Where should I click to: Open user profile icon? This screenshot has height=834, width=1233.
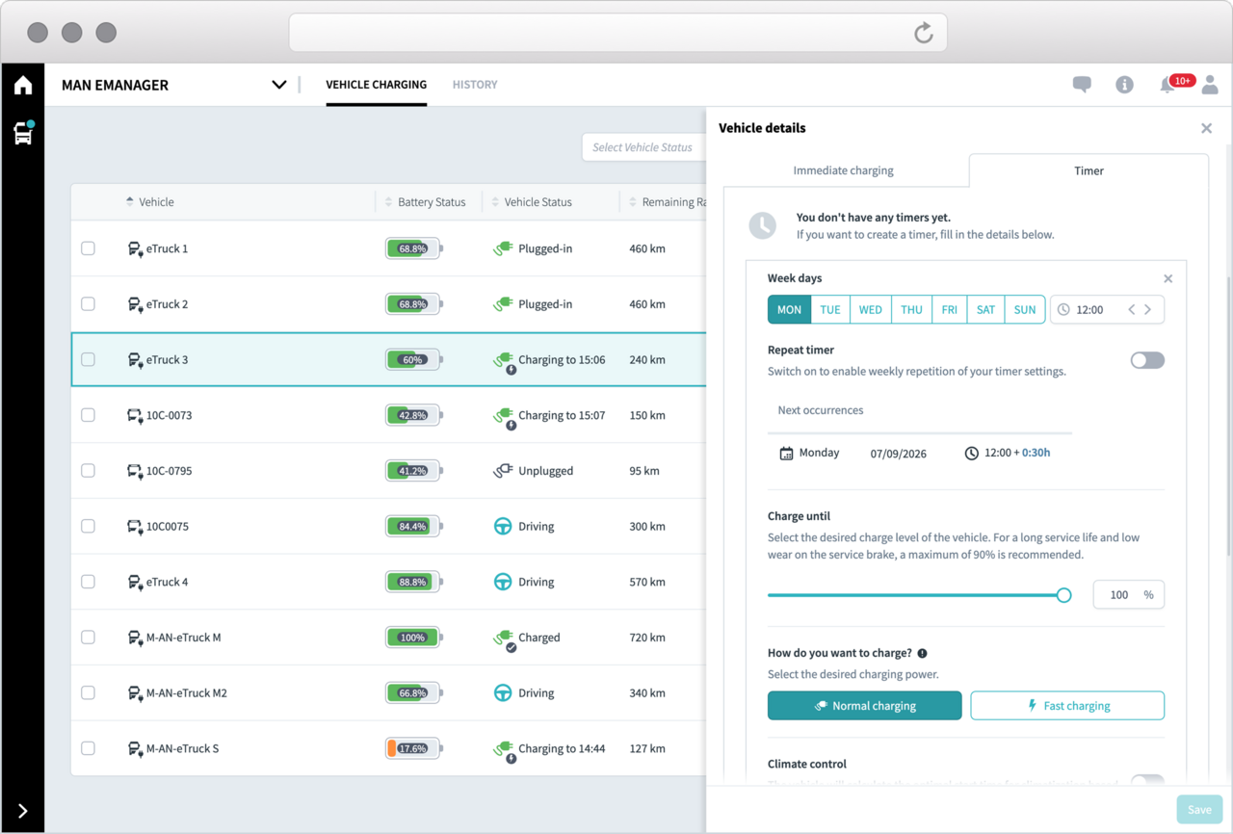pos(1210,85)
